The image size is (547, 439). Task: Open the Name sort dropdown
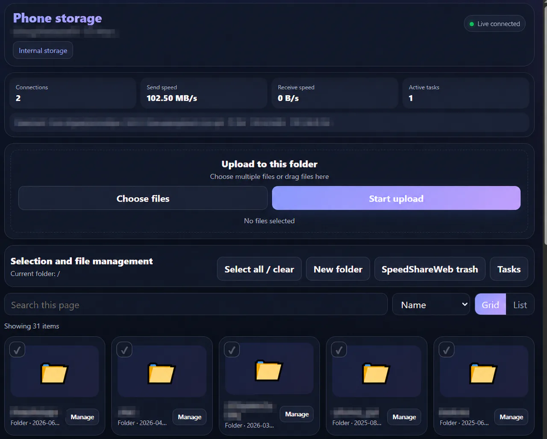coord(431,304)
